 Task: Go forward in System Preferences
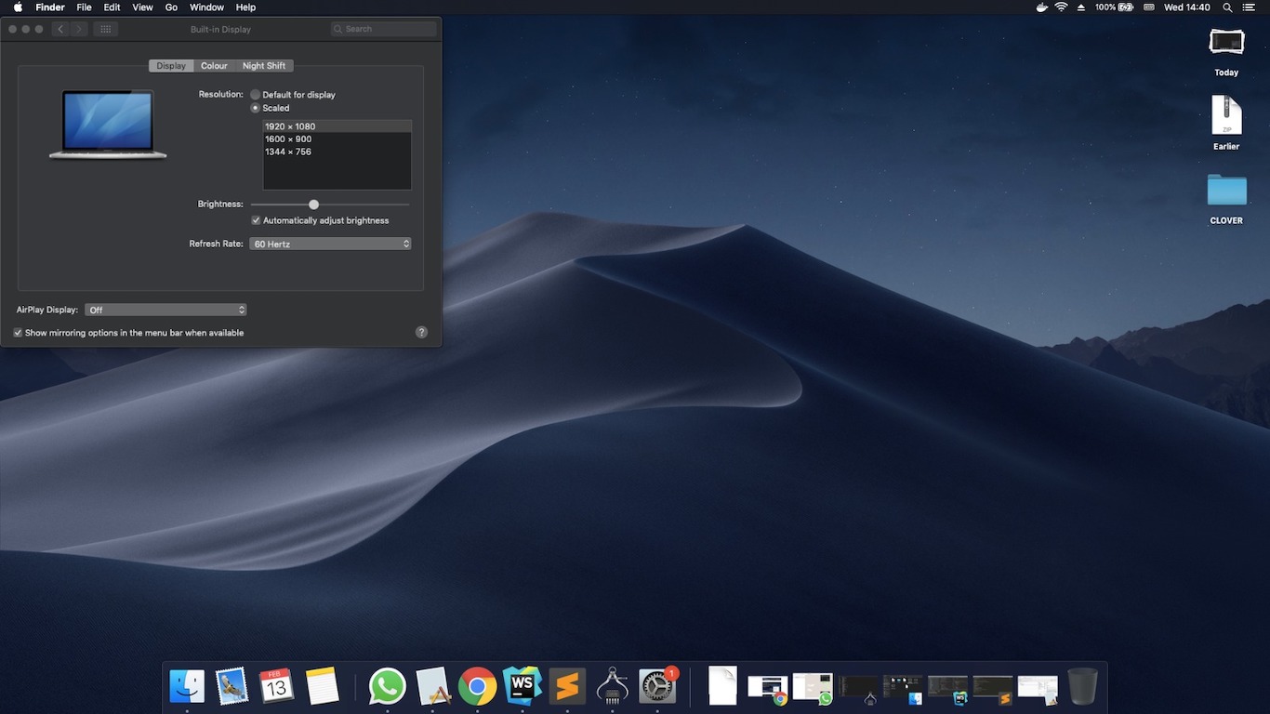[79, 29]
